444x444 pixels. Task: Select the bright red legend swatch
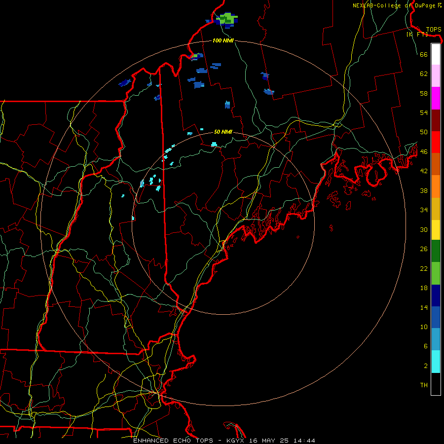(x=436, y=142)
